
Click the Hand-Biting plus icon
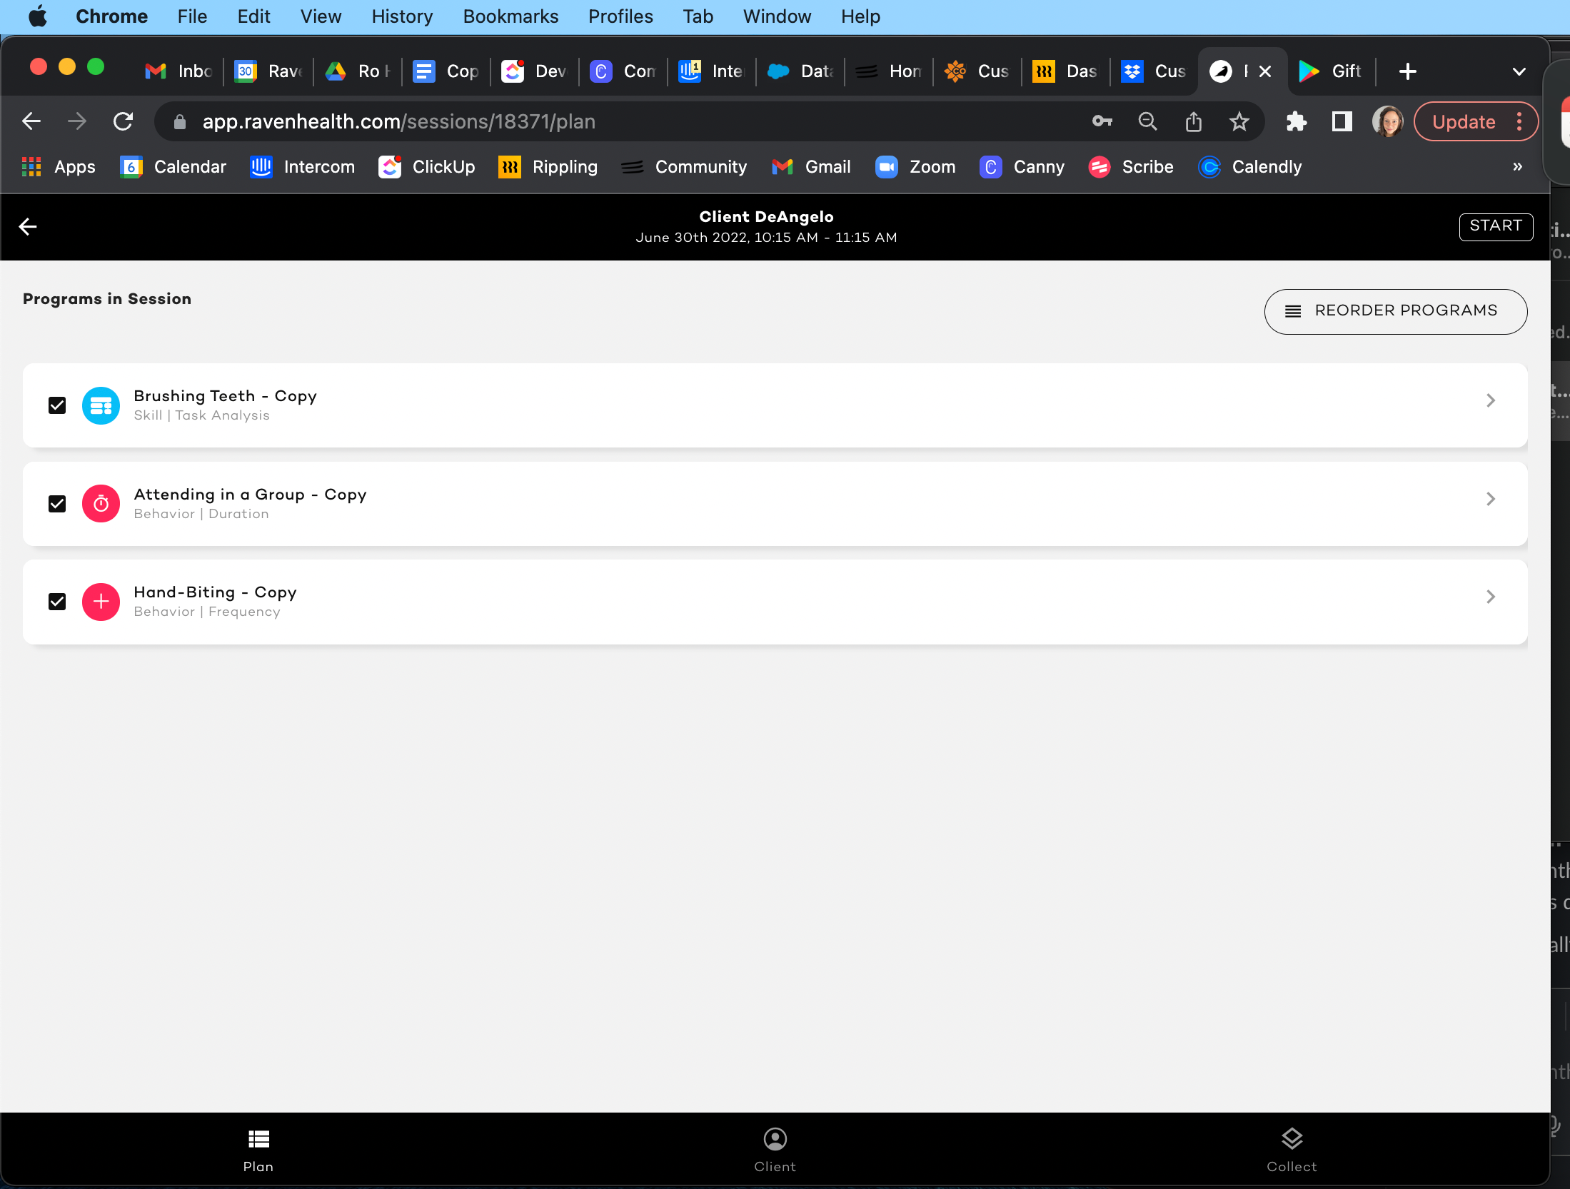(x=101, y=602)
